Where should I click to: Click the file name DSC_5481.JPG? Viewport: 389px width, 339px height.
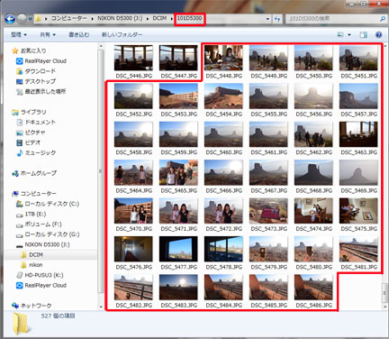pyautogui.click(x=359, y=267)
